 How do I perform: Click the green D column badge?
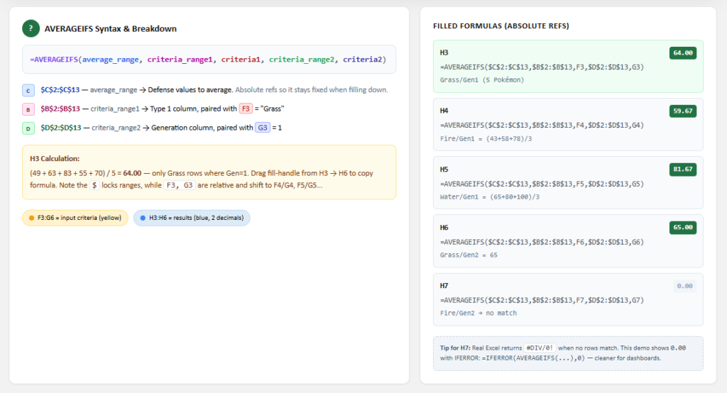[28, 128]
